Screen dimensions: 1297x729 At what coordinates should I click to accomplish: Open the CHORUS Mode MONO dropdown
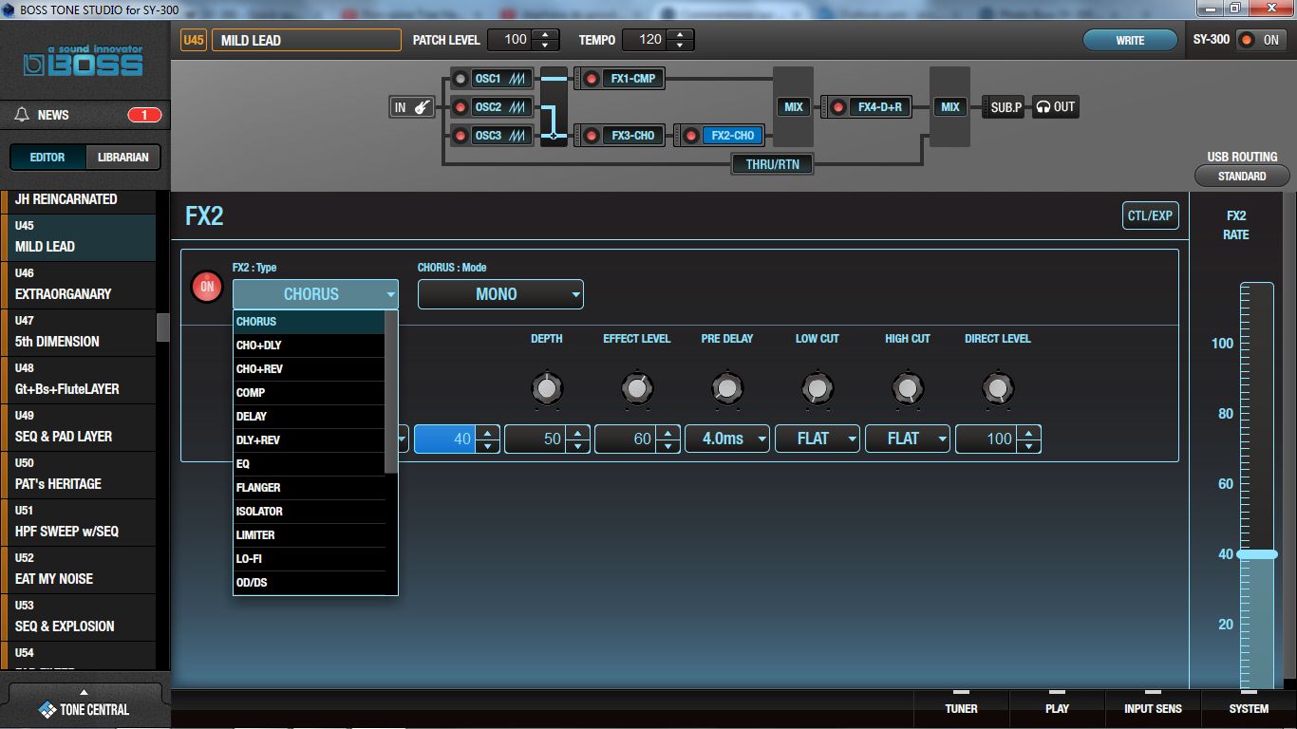click(x=500, y=294)
